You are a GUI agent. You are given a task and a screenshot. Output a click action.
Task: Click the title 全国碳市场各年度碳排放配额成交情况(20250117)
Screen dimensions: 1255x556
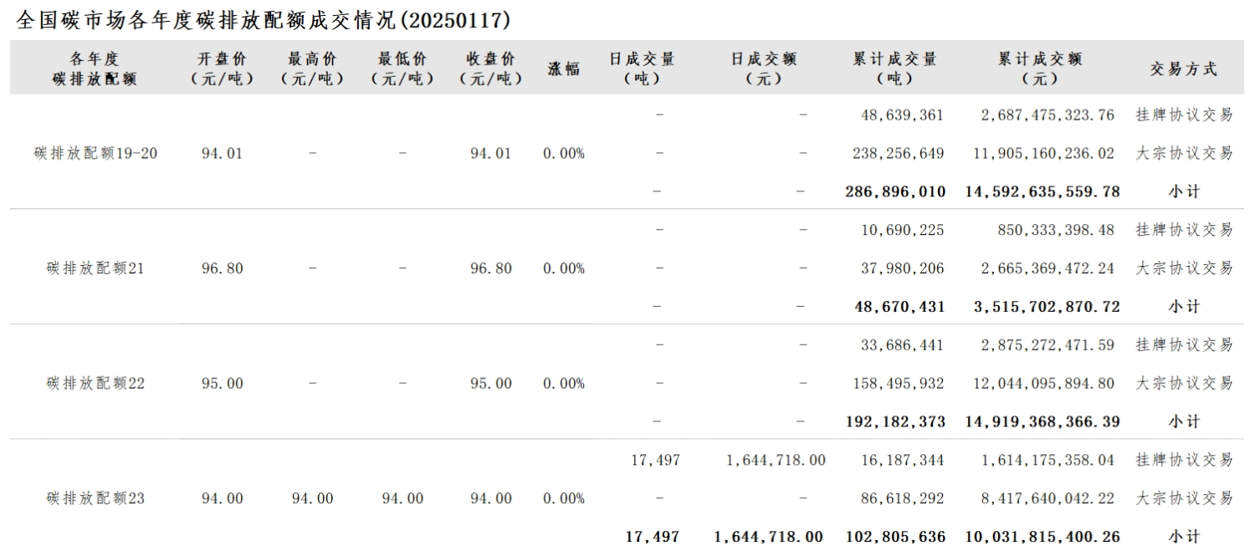(x=264, y=21)
